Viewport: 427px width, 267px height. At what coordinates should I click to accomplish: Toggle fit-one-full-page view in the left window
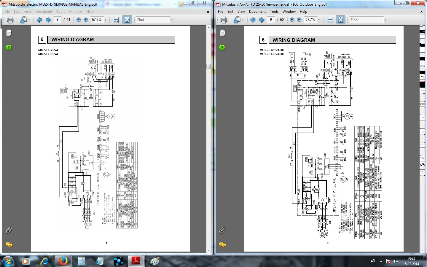coord(127,20)
